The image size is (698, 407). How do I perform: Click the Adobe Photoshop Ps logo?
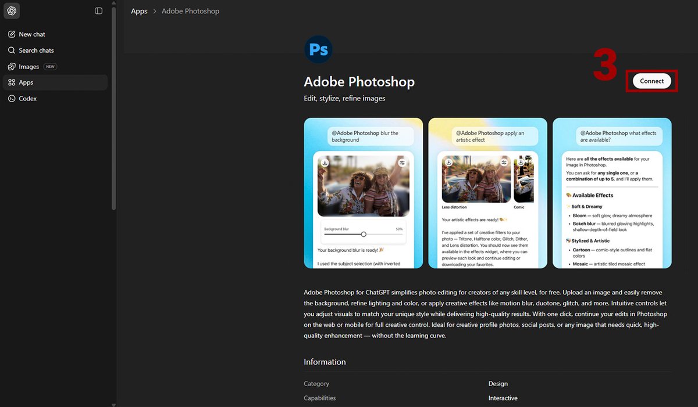[x=318, y=49]
